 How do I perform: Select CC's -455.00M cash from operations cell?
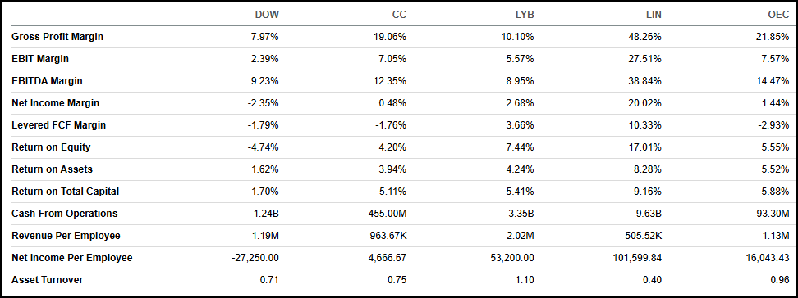tap(385, 214)
